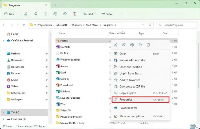Image resolution: width=200 pixels, height=129 pixels.
Task: Choose Unpin from Start
Action: point(141,73)
